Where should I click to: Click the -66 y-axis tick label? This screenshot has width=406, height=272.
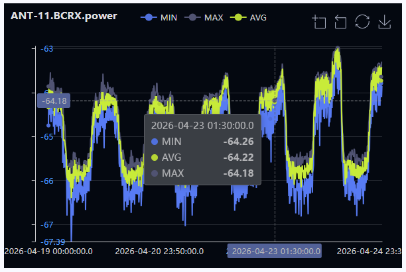click(47, 181)
